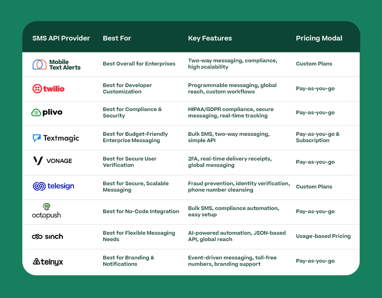Click Best for No-Code Integration cell

coord(141,211)
